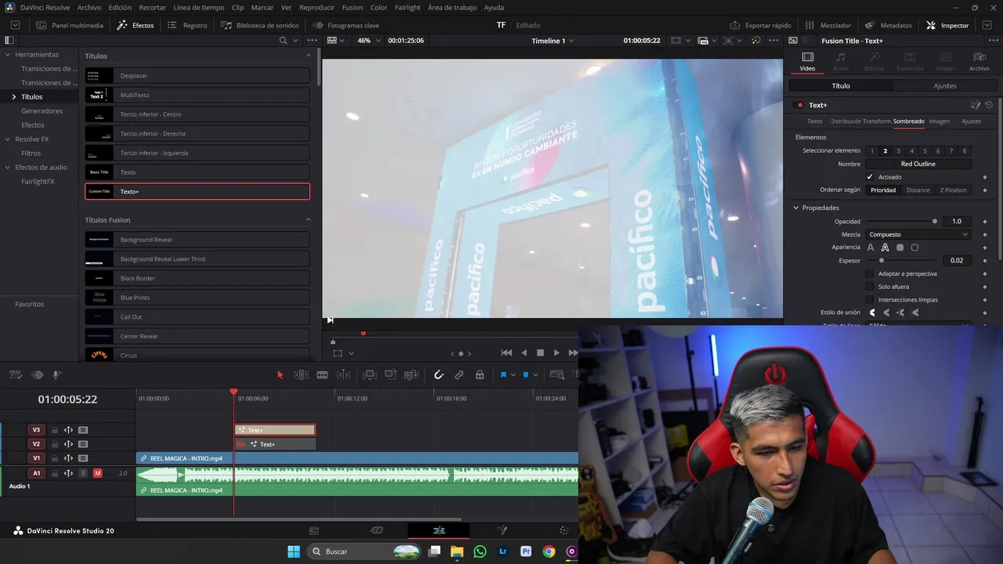
Task: Click the blue flag icon
Action: tap(503, 375)
